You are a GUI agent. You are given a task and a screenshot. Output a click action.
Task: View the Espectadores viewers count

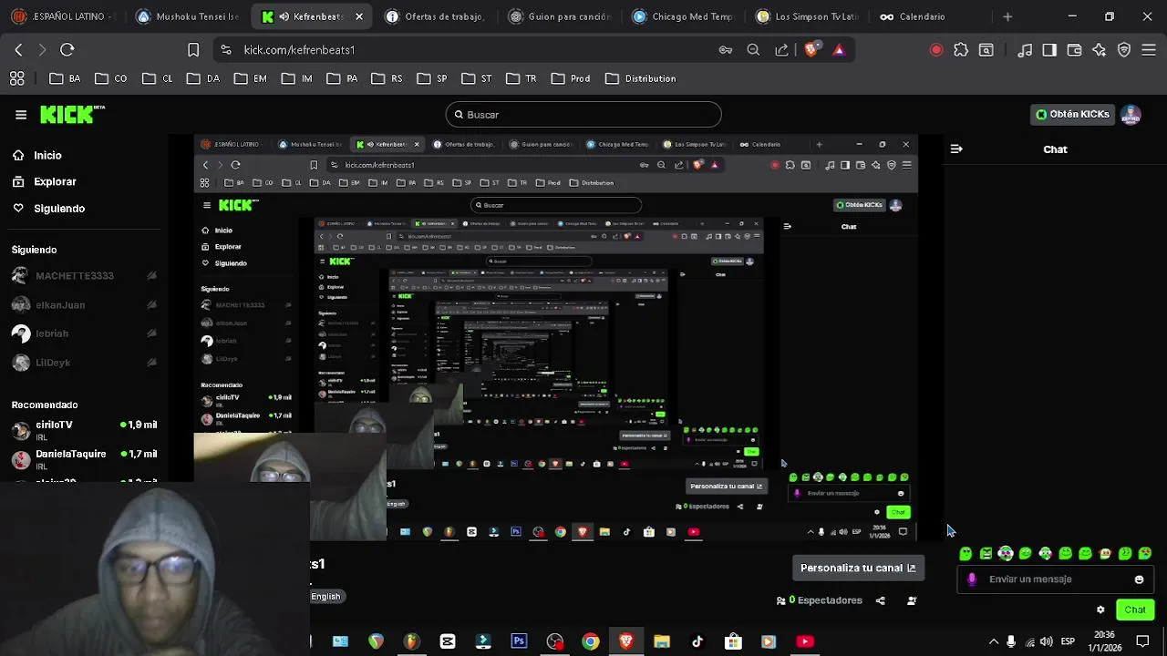(819, 600)
